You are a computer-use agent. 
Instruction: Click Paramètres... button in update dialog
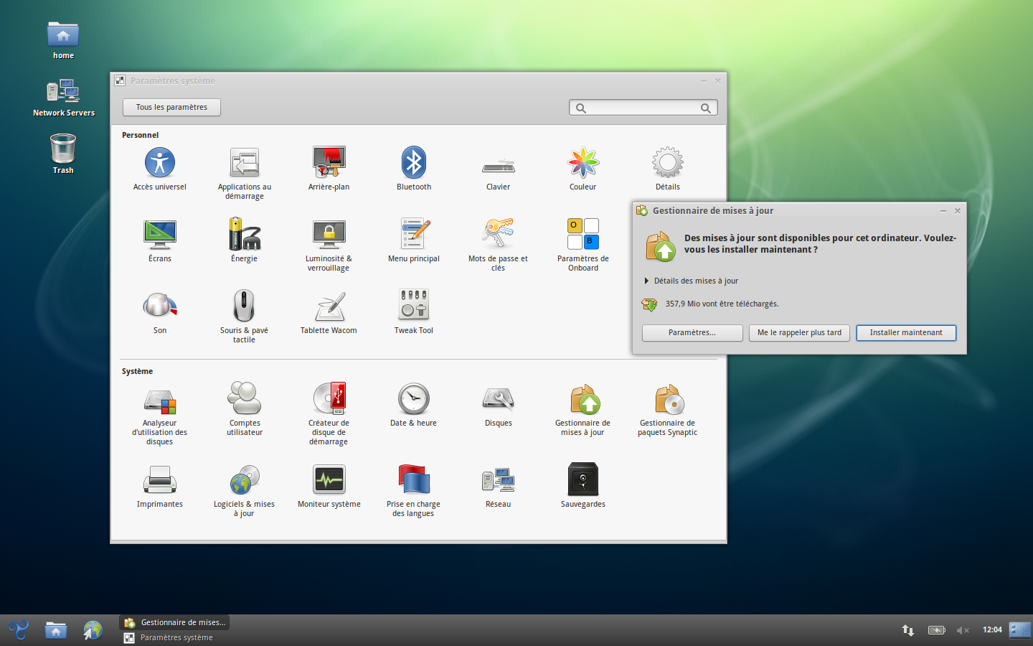pyautogui.click(x=692, y=333)
